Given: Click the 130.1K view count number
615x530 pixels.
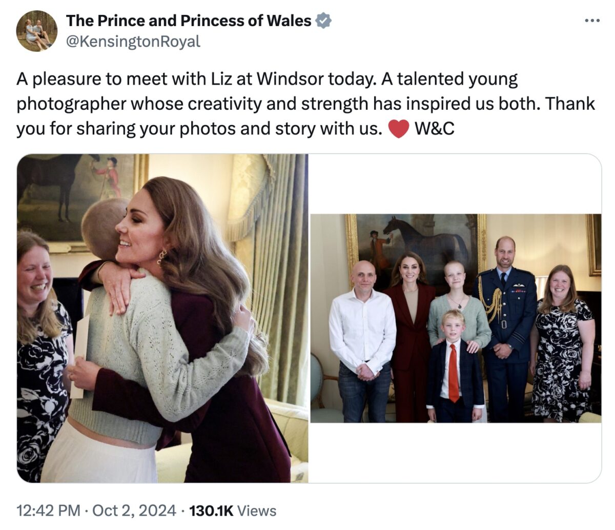Looking at the screenshot, I should [211, 511].
